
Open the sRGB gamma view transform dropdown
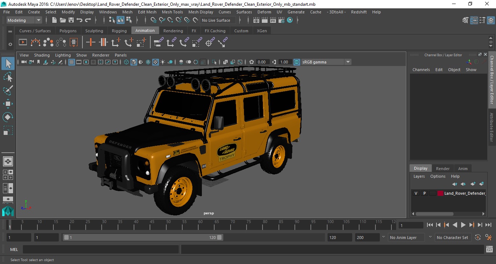tap(326, 62)
